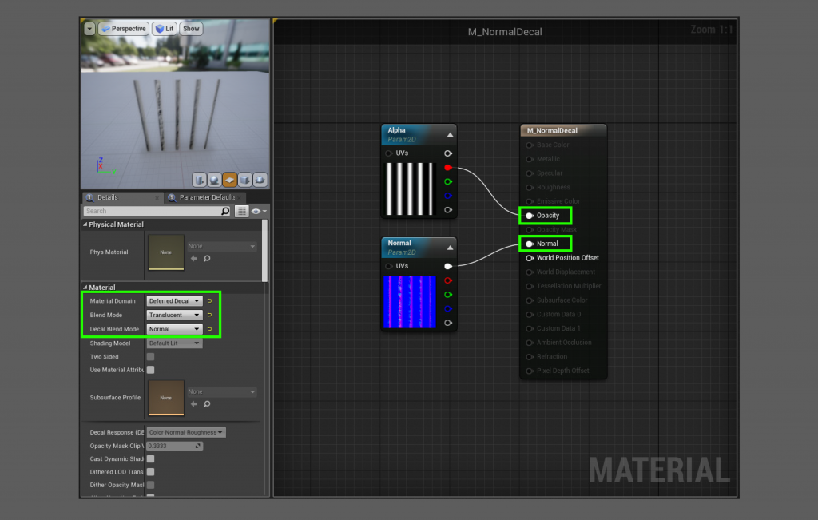Browse to Subsurface Profile asset magnifier
This screenshot has height=520, width=818.
tap(207, 404)
